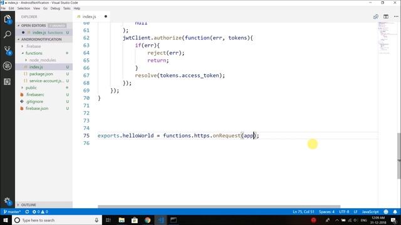Viewport: 401px width, 225px height.
Task: Click the Open Changes icon in editor toolbar
Action: tap(376, 17)
